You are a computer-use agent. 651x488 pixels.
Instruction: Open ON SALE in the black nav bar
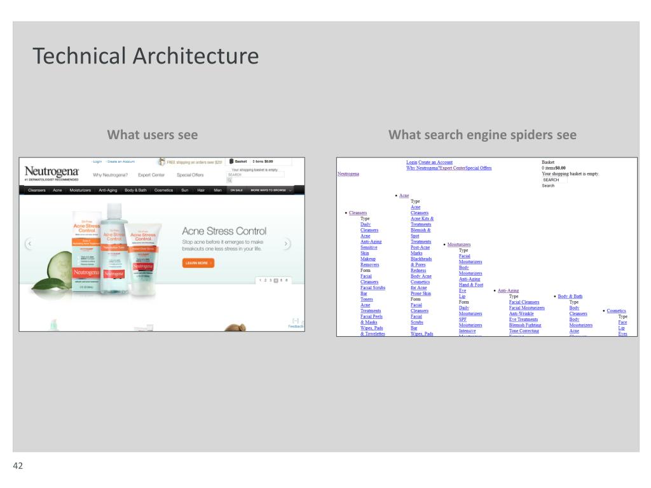pyautogui.click(x=236, y=190)
